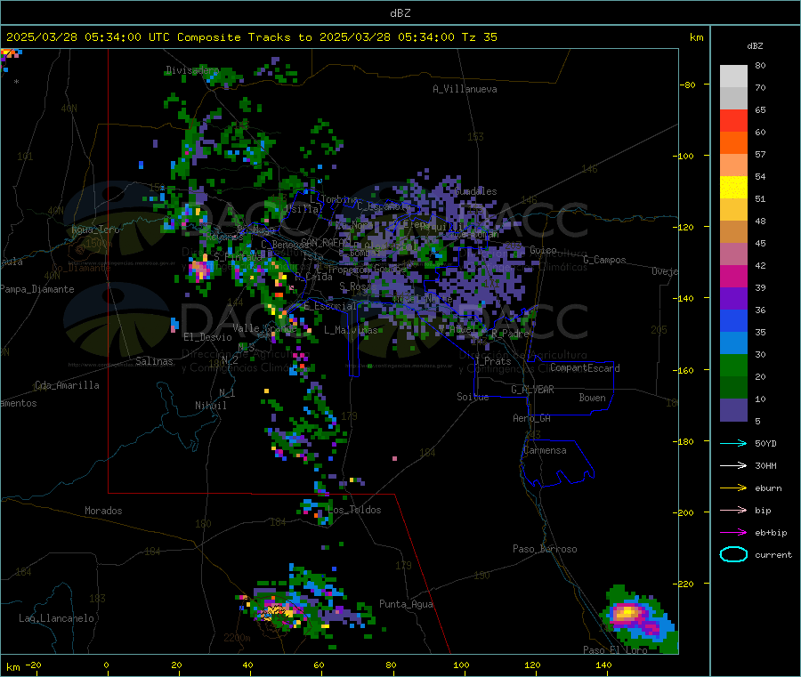This screenshot has width=801, height=677.
Task: Click the Divisadero map label
Action: [192, 70]
